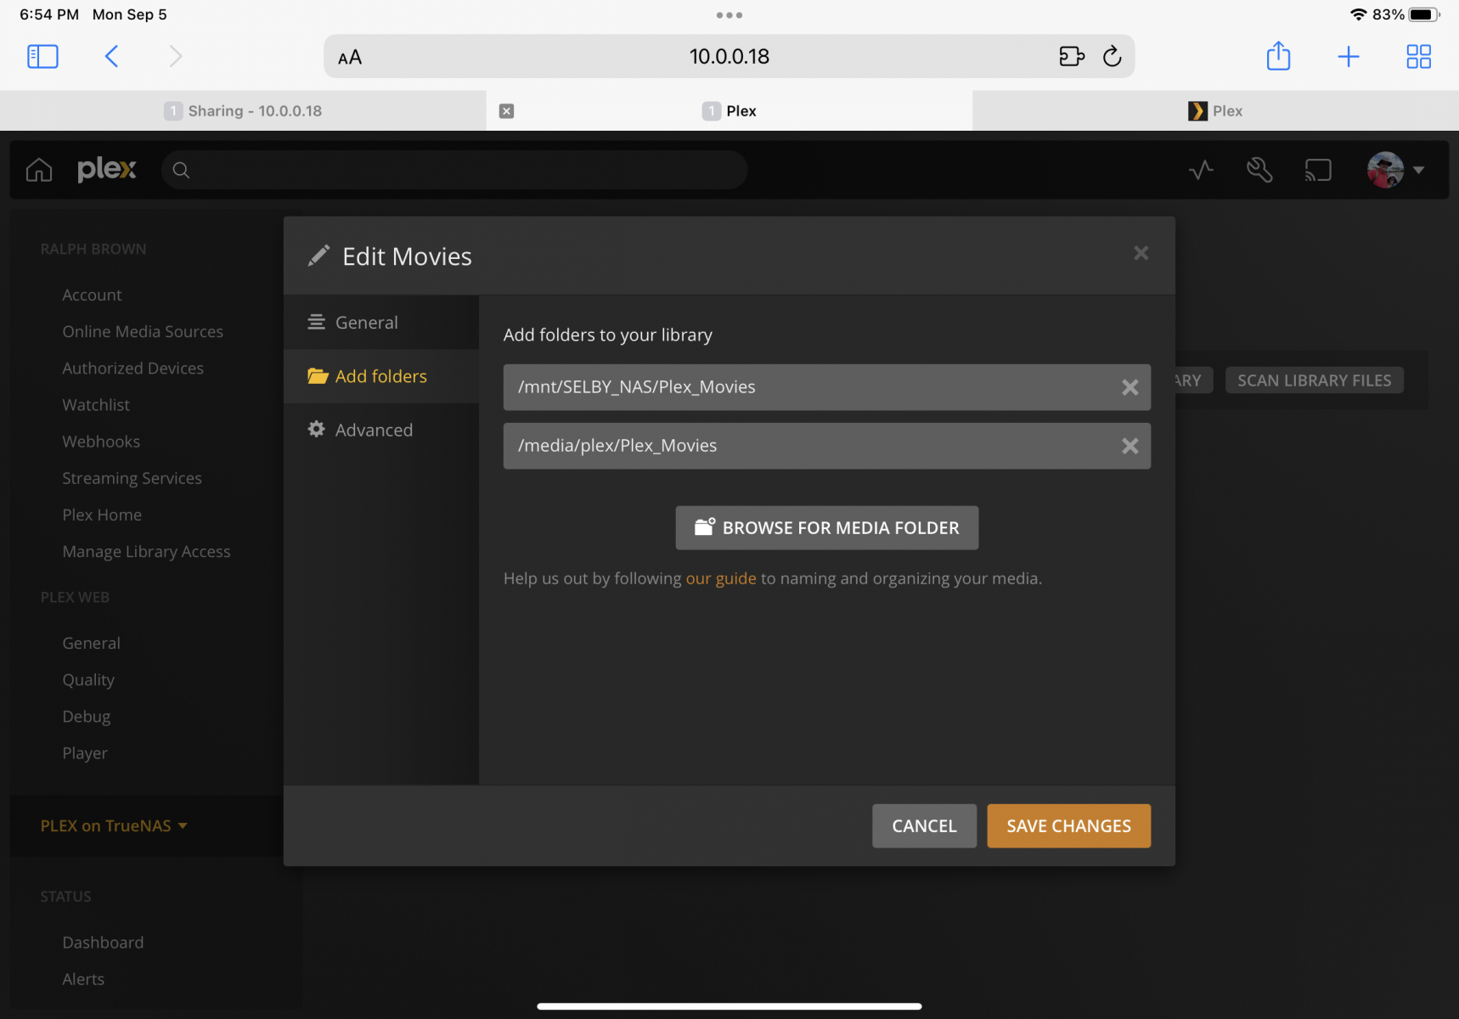Open Plex settings wrench icon

coord(1259,170)
